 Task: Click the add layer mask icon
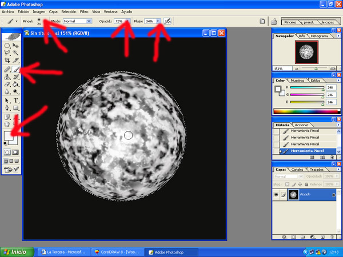click(293, 237)
